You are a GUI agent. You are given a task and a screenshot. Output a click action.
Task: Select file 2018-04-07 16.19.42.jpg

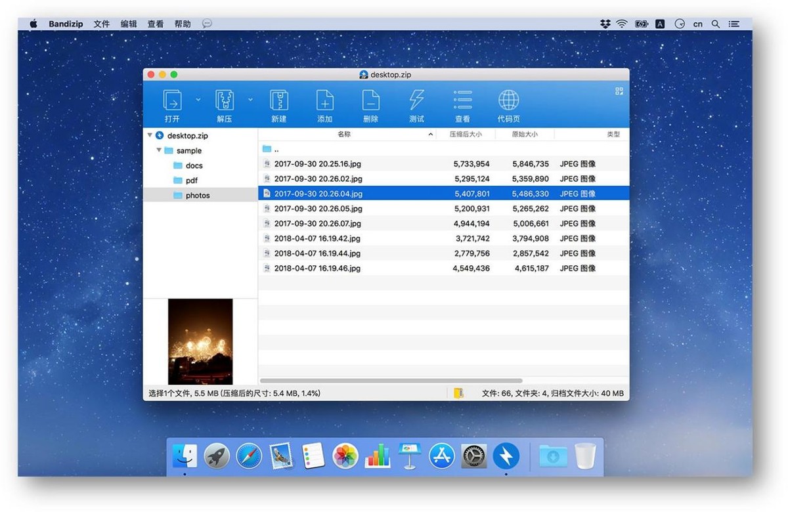(444, 238)
